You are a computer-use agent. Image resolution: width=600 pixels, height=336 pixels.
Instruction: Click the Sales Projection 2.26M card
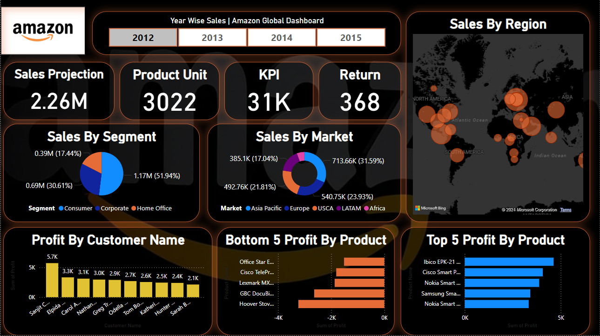[59, 91]
